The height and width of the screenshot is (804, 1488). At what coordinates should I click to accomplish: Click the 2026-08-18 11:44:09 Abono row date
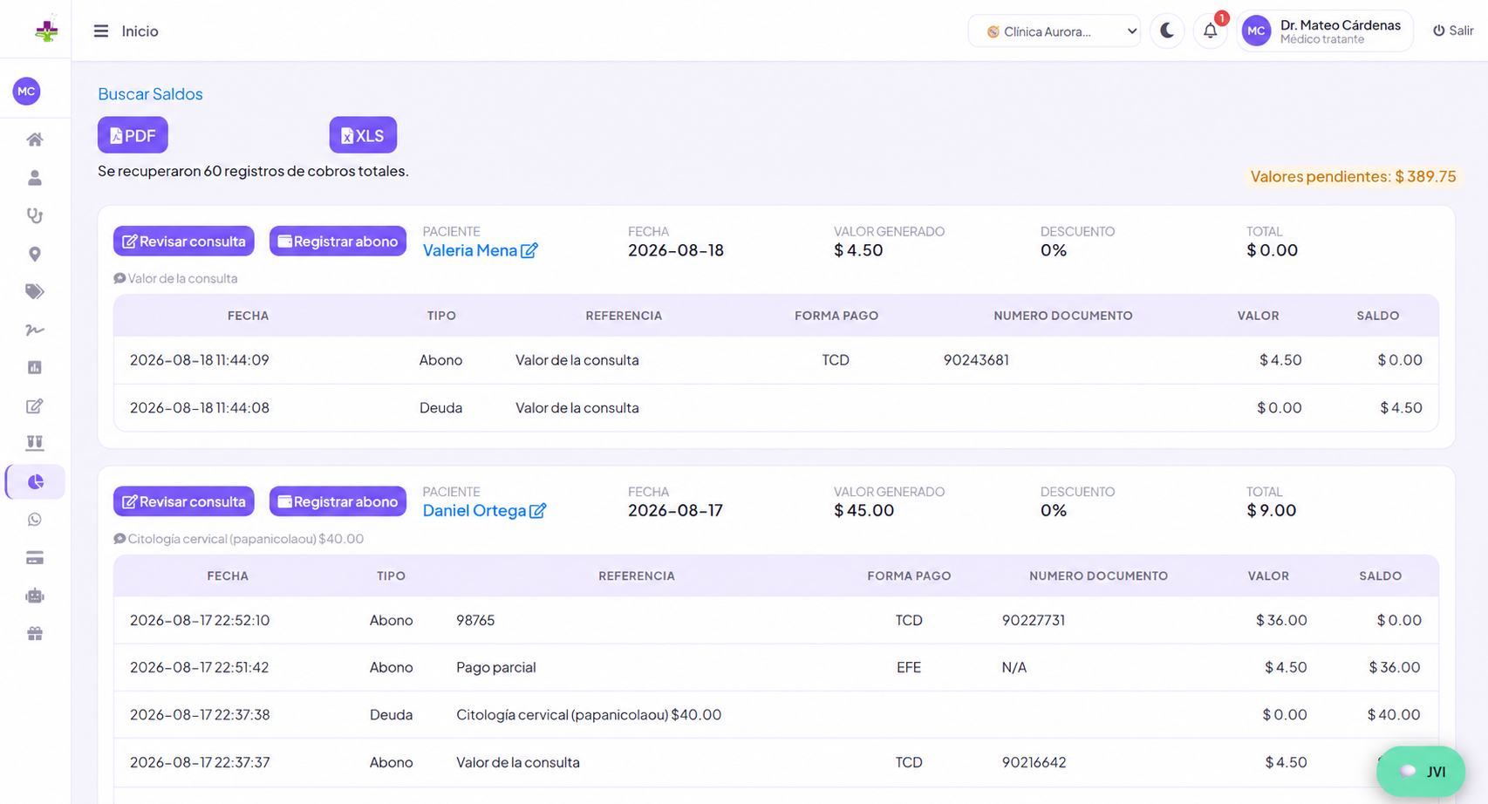click(200, 360)
